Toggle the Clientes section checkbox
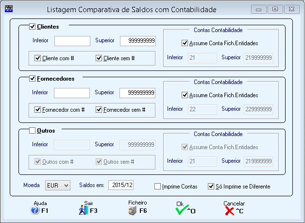This screenshot has width=305, height=223. click(x=32, y=26)
